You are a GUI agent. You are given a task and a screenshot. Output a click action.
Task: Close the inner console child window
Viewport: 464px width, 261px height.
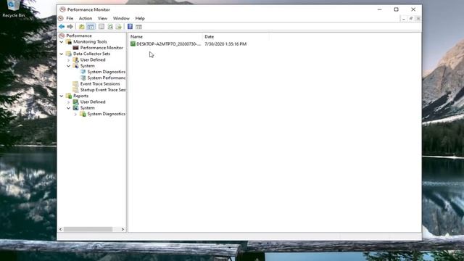418,19
